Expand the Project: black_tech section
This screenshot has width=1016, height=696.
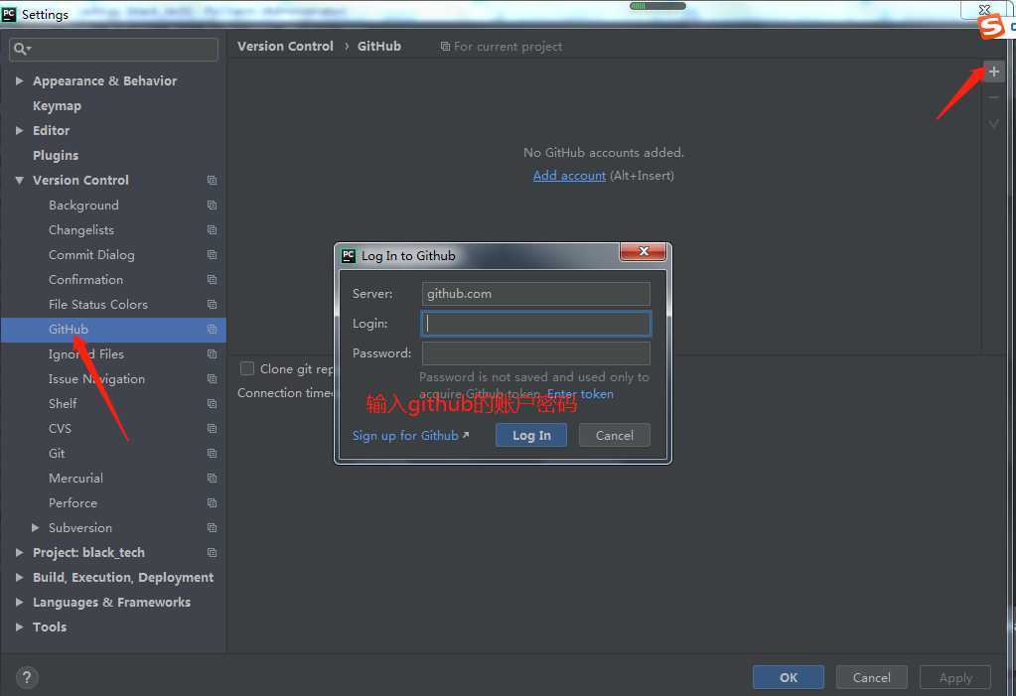[x=20, y=553]
